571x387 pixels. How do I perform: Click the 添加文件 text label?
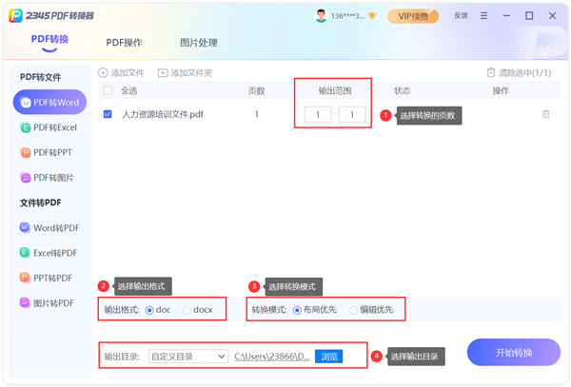pyautogui.click(x=128, y=73)
